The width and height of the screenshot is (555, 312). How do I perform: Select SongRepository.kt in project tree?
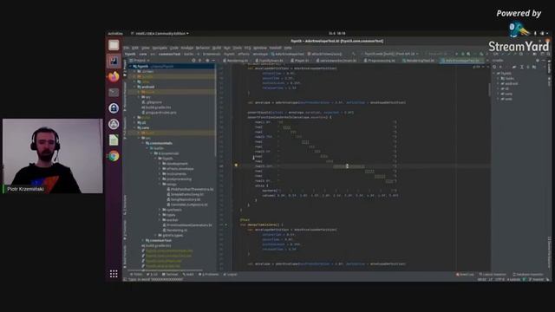point(183,199)
